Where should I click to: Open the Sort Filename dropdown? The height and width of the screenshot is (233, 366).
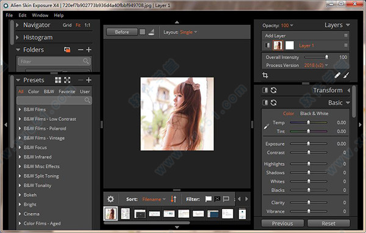(x=154, y=199)
